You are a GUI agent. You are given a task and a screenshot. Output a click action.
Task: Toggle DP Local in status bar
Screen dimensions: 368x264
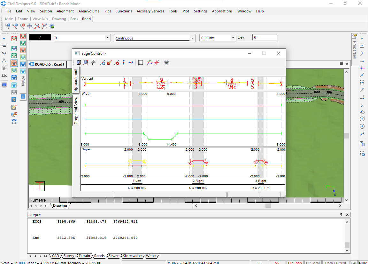pyautogui.click(x=313, y=262)
